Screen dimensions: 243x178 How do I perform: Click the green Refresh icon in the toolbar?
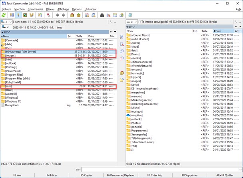pos(4,15)
